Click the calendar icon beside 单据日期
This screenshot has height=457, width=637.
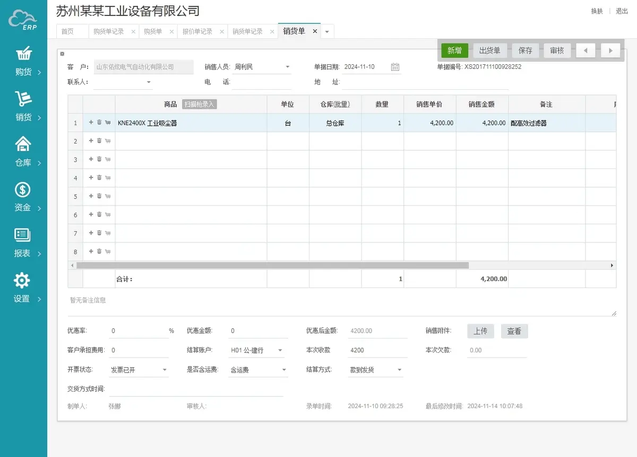coord(395,67)
